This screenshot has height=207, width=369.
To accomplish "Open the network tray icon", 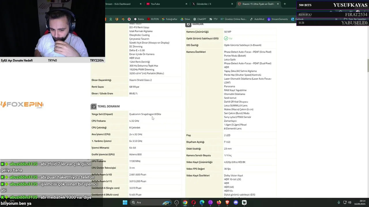I will tap(345, 202).
